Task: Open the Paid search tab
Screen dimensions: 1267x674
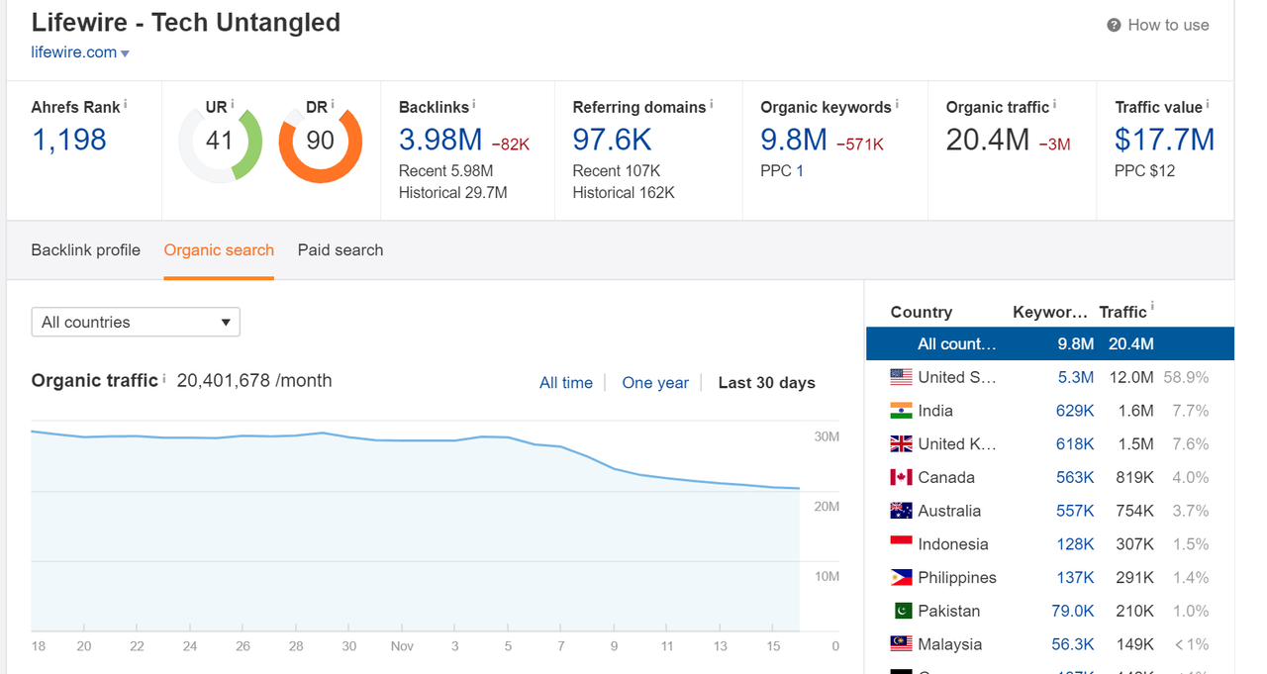Action: click(x=341, y=250)
